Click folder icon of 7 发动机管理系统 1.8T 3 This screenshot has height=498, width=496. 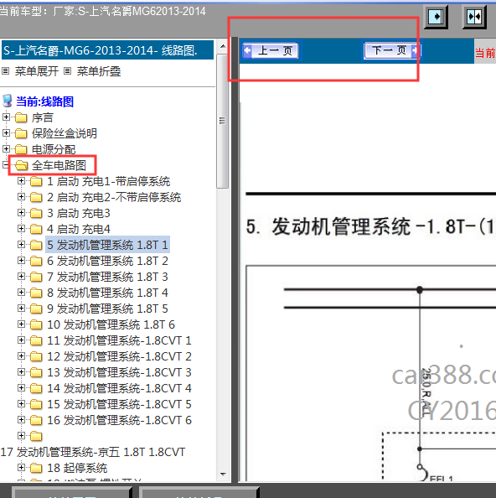36,277
